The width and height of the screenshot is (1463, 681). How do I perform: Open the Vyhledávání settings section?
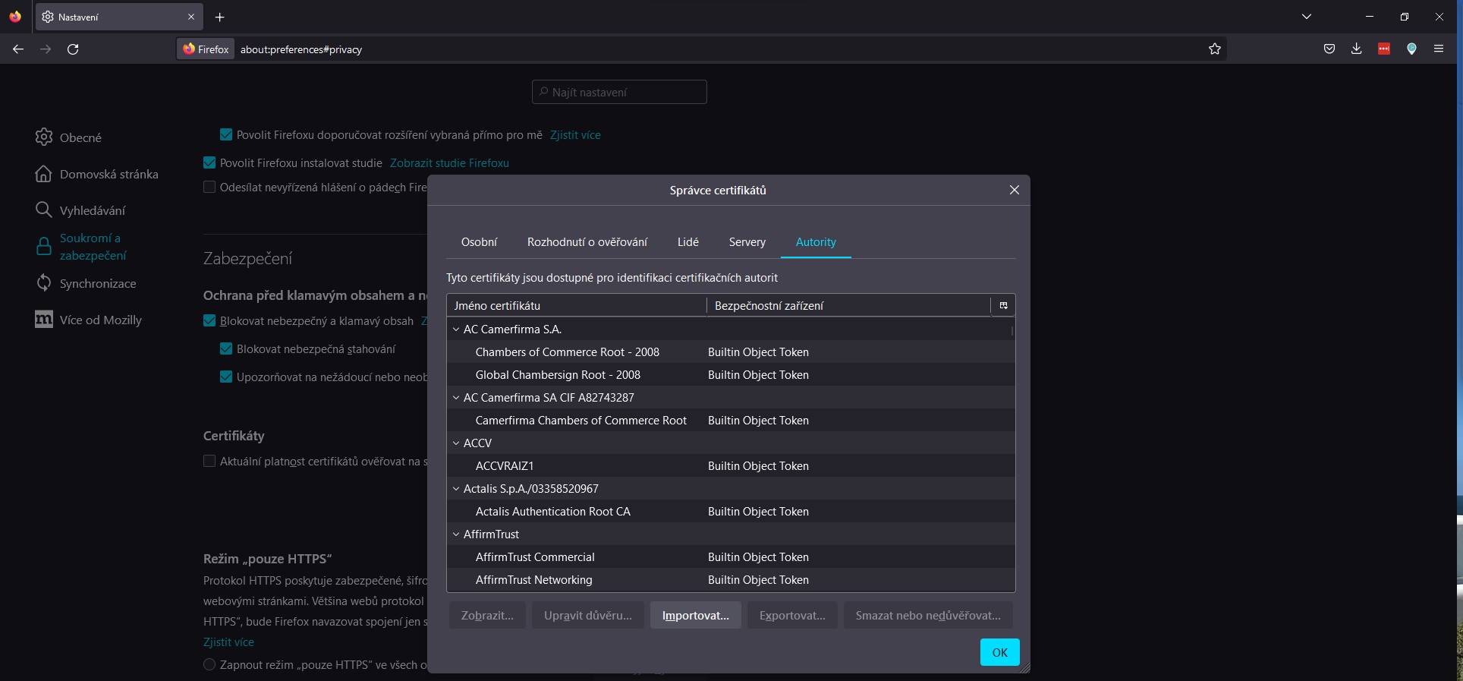pyautogui.click(x=80, y=210)
